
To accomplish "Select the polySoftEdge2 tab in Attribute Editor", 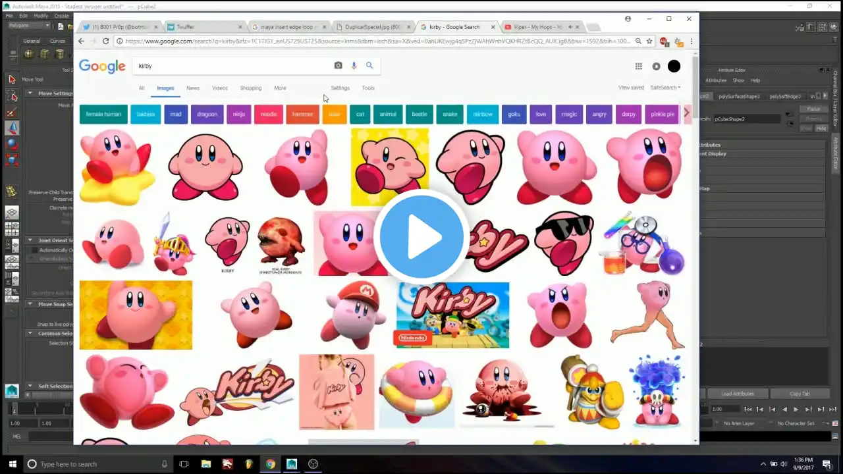I will [x=784, y=96].
